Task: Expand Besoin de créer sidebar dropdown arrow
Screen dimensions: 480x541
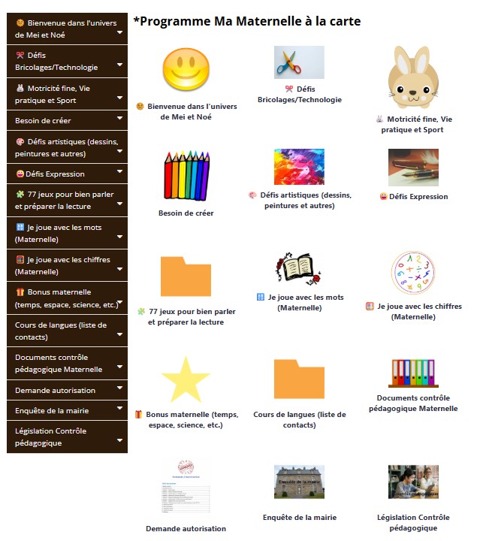Action: click(119, 118)
